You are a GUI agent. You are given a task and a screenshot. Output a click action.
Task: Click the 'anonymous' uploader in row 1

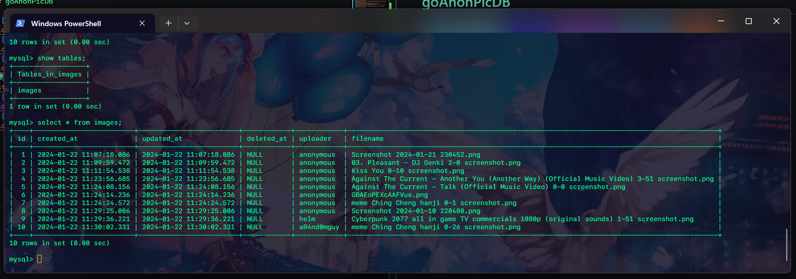click(x=317, y=155)
